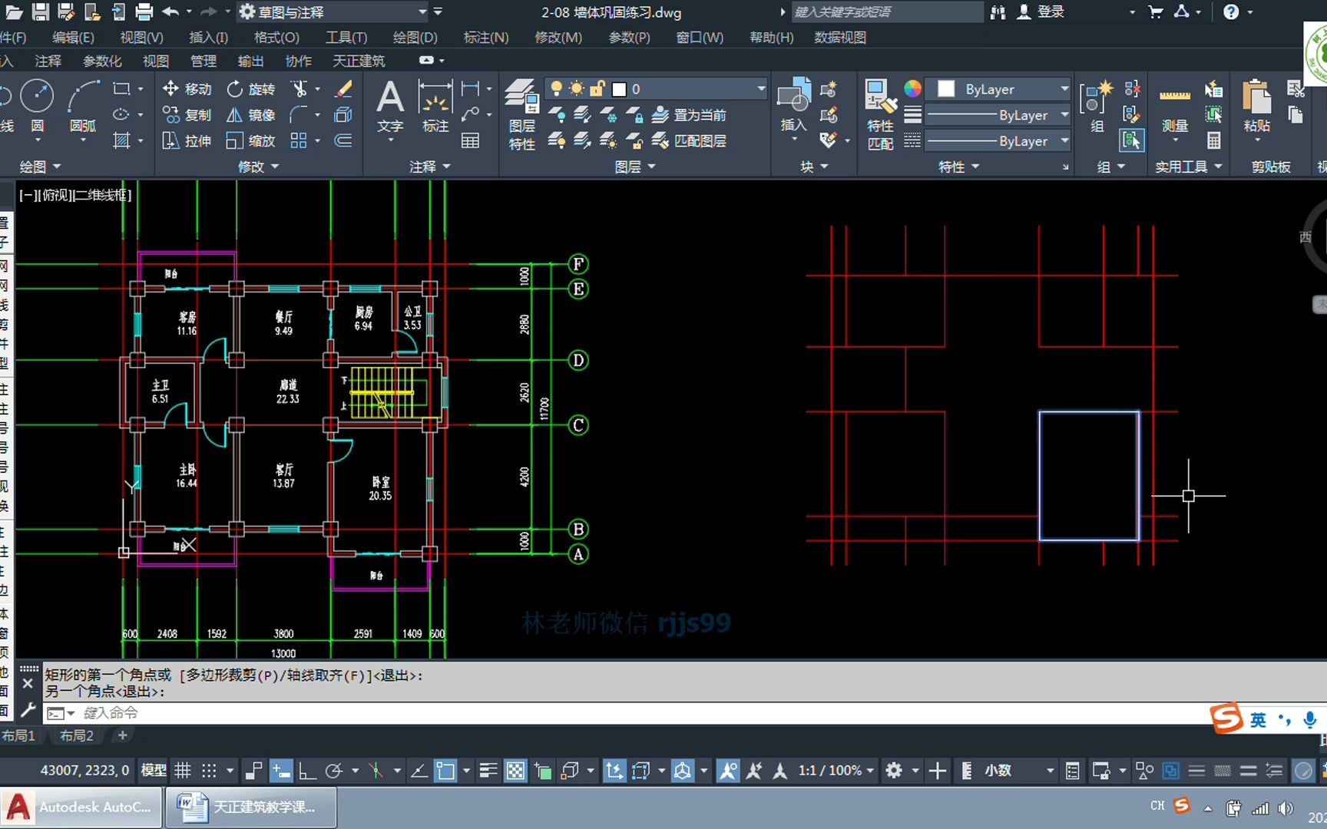Image resolution: width=1327 pixels, height=829 pixels.
Task: Open the linetype ByLayer dropdown
Action: pos(998,141)
